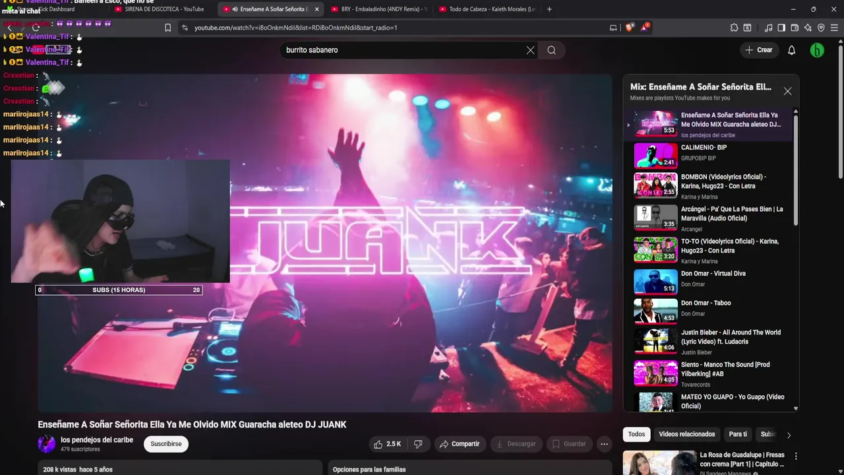Click the Guardar button
844x475 pixels.
pos(569,444)
